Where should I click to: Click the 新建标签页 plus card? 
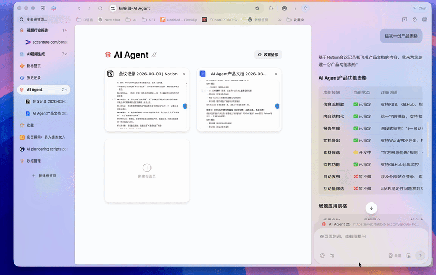pyautogui.click(x=147, y=171)
